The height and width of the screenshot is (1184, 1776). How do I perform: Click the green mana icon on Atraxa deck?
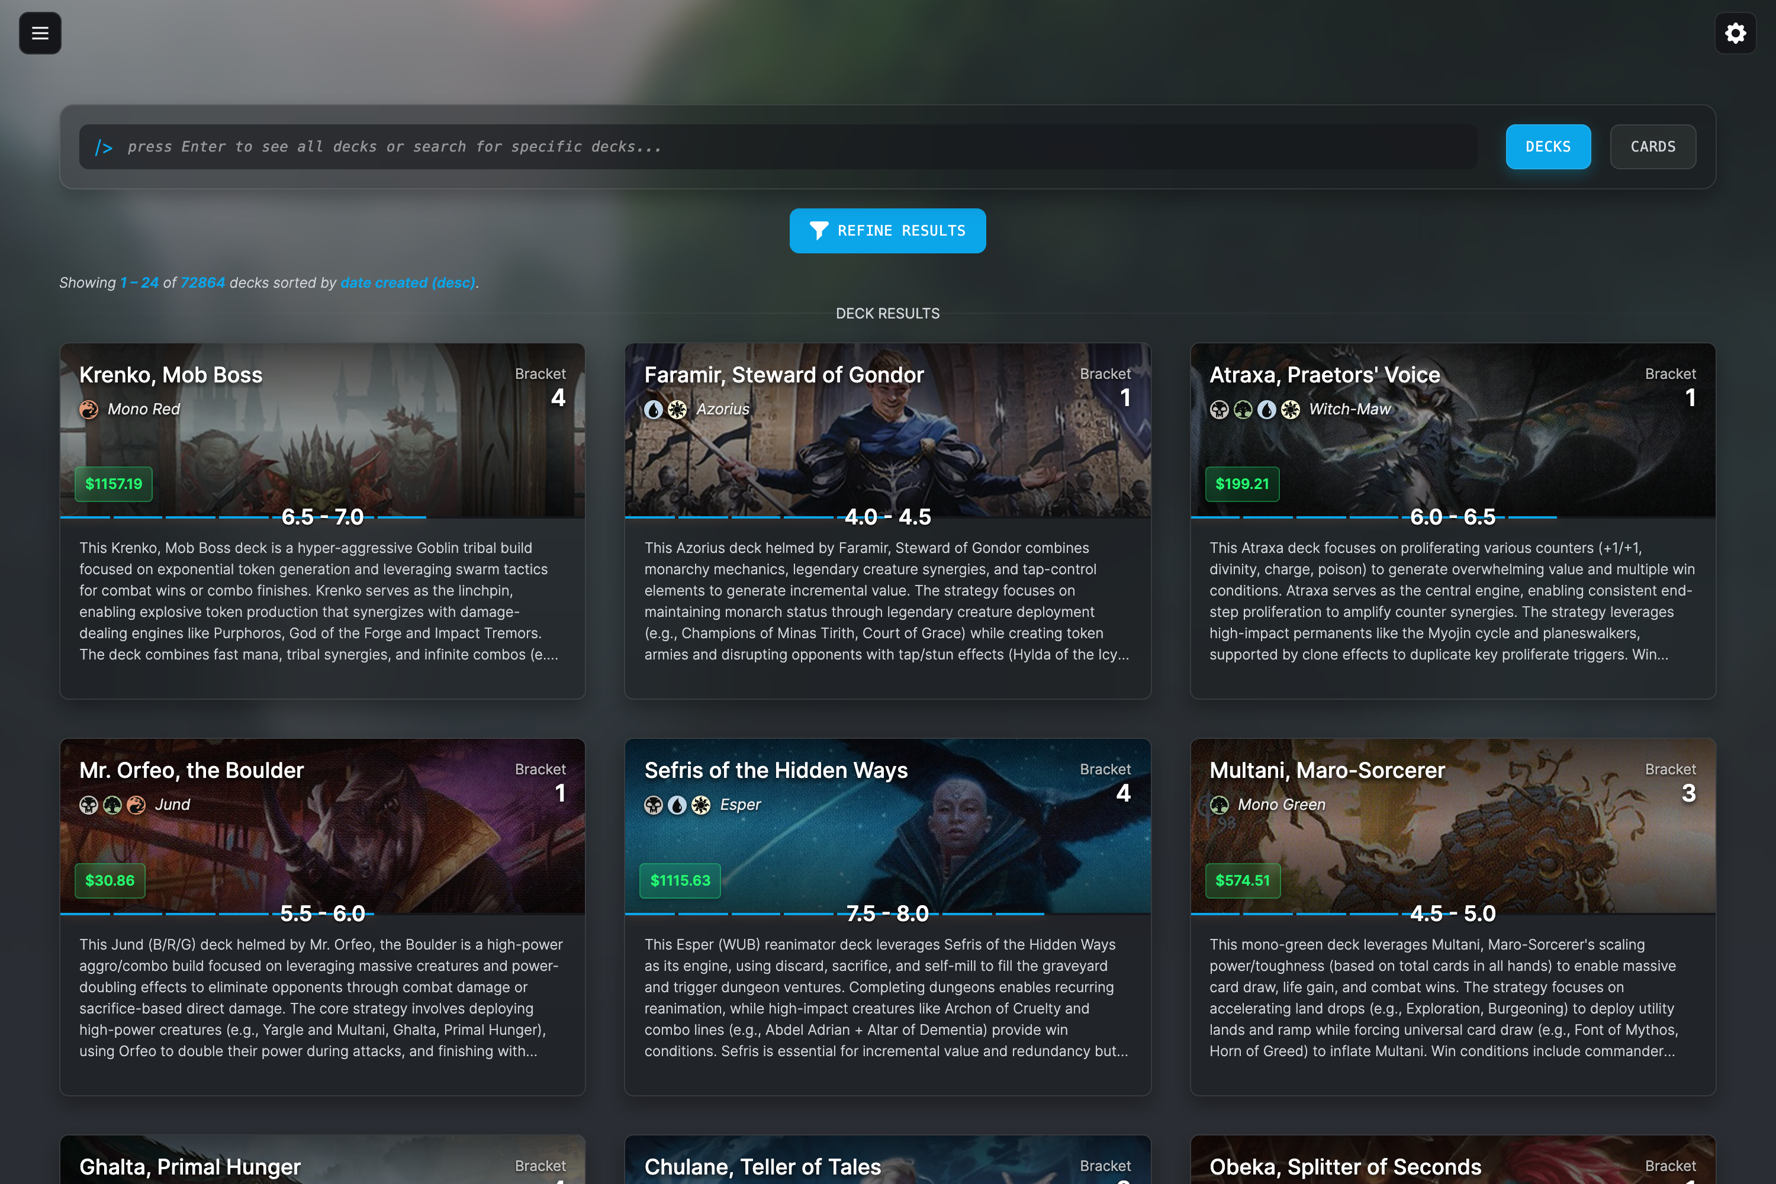pyautogui.click(x=1243, y=409)
